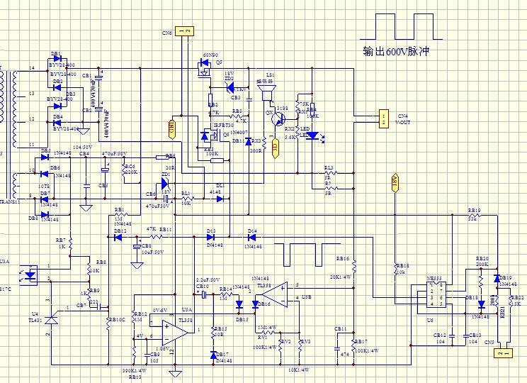Select the RB7 1K resistor
The width and height of the screenshot is (527, 383).
71,244
